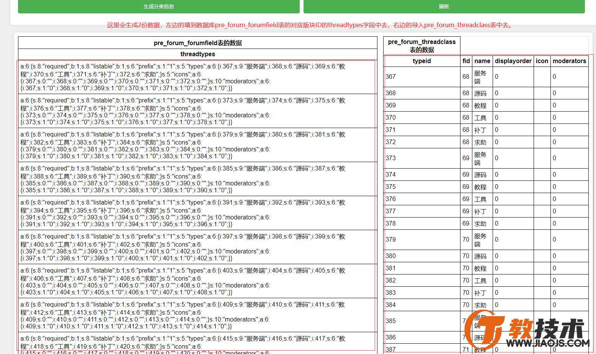Viewport: 596px width, 354px height.
Task: Click typeid cell 379
Action: (x=422, y=240)
